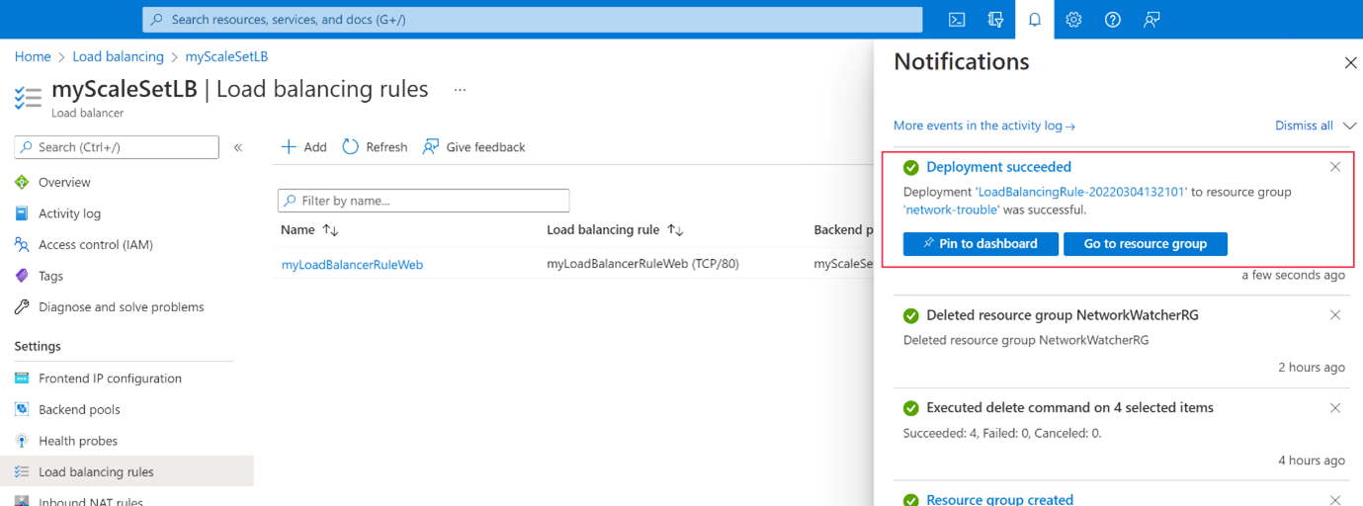Click the Tags icon in sidebar
The height and width of the screenshot is (506, 1363).
click(22, 276)
